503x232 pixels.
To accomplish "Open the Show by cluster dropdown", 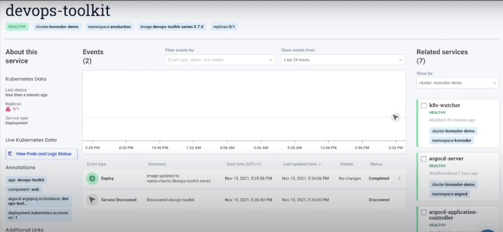I will pyautogui.click(x=458, y=83).
